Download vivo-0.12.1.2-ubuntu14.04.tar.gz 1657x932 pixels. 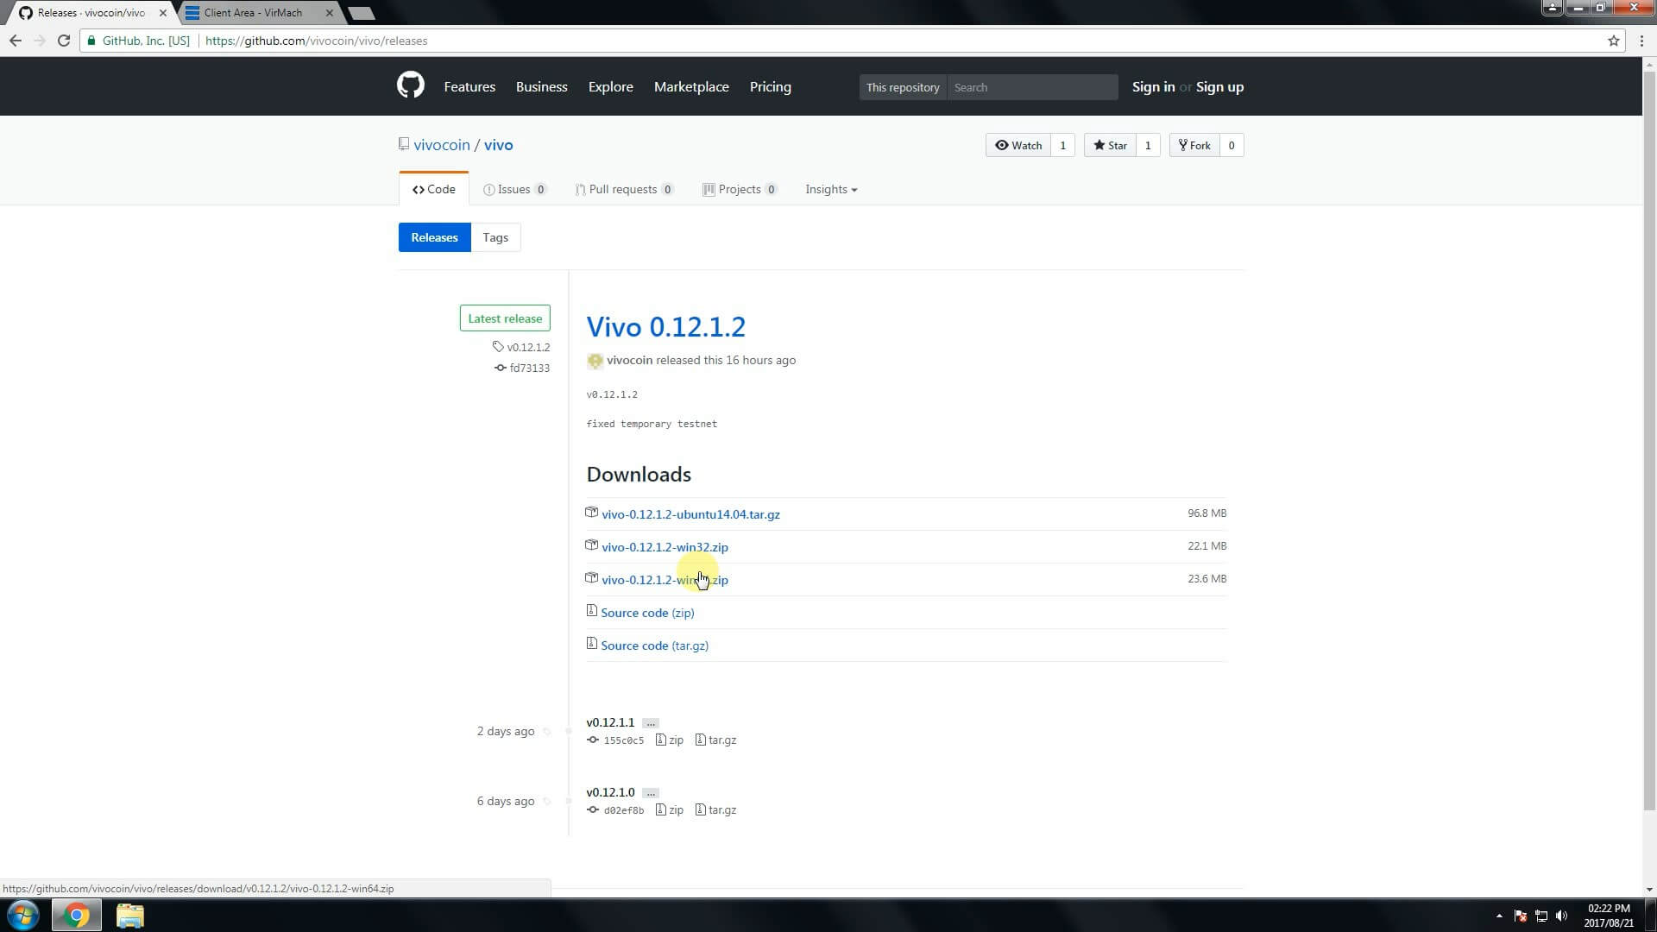690,514
